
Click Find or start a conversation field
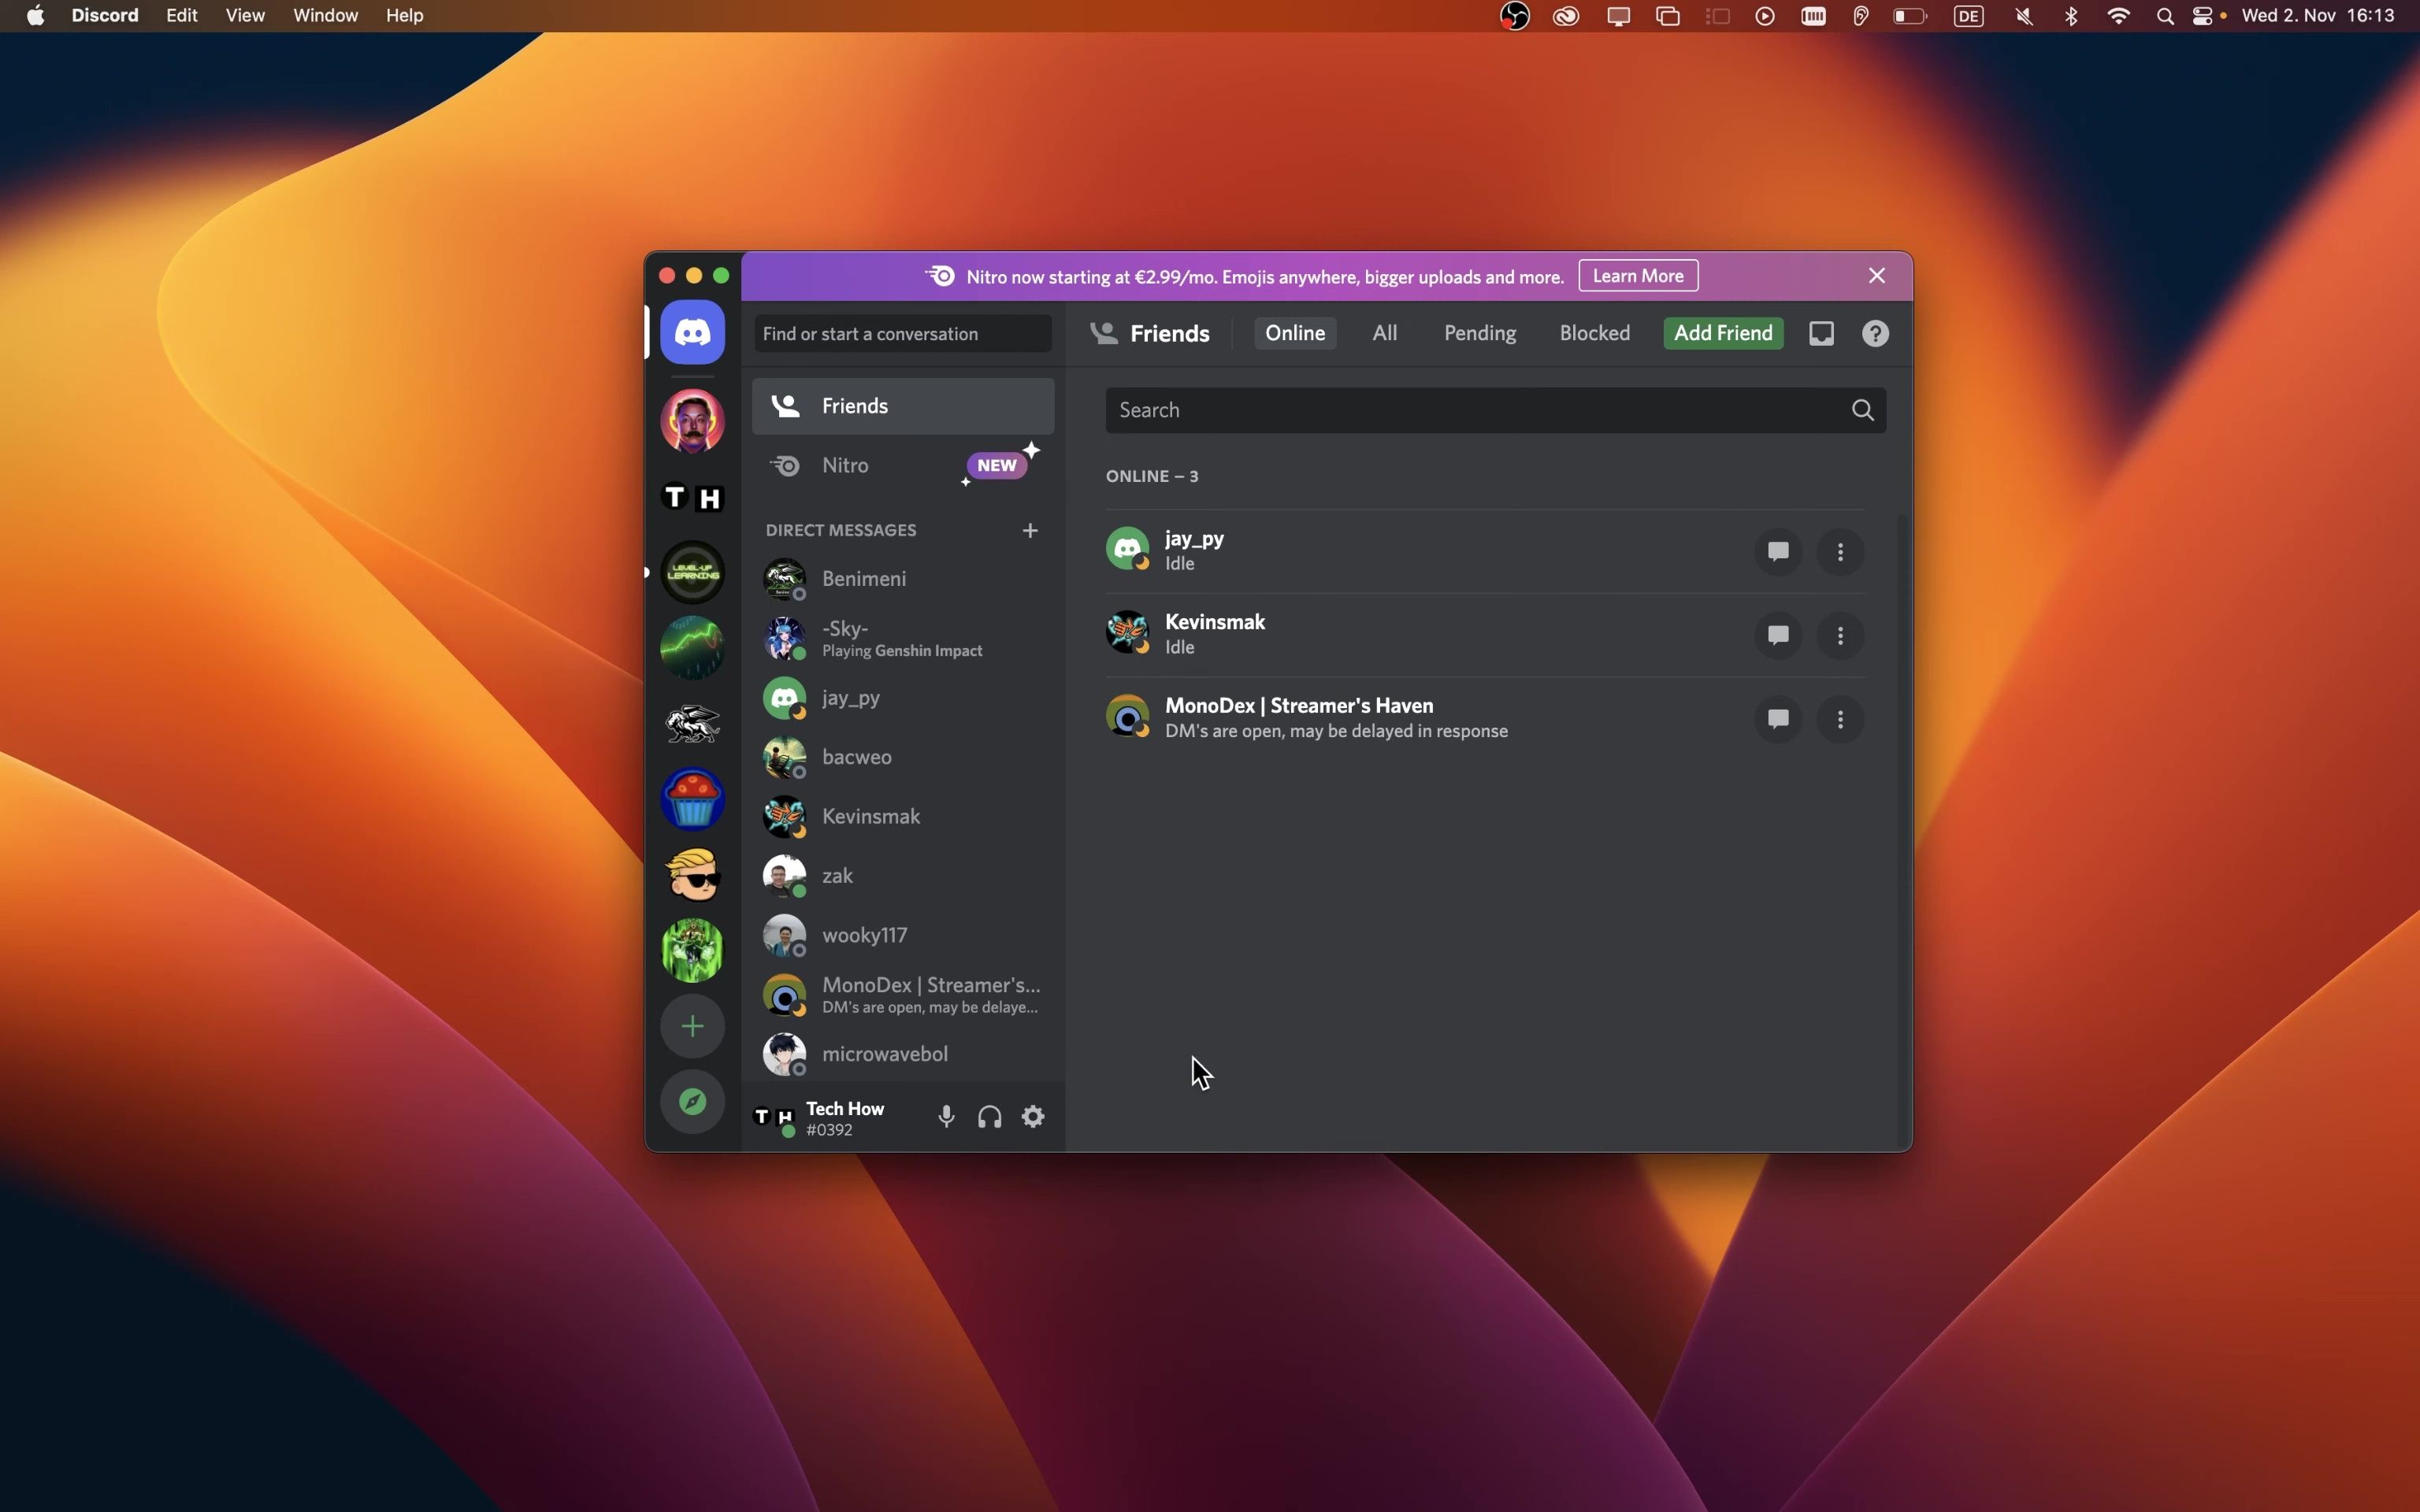[903, 334]
